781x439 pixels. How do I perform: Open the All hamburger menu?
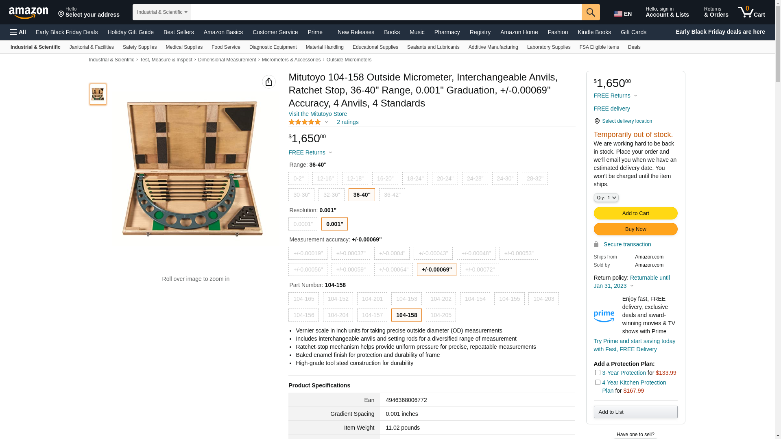point(18,32)
